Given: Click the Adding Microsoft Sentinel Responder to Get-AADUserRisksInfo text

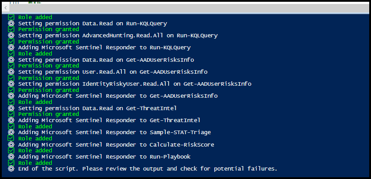Looking at the screenshot, I should coord(118,96).
